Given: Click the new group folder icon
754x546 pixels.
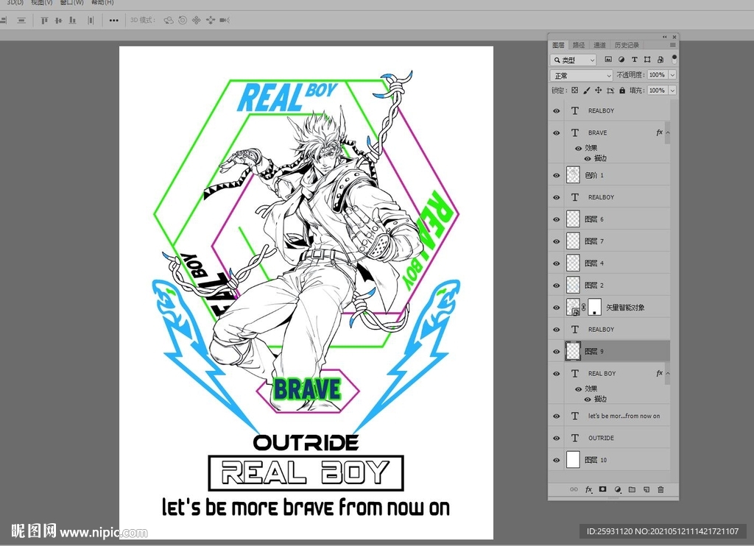Looking at the screenshot, I should tap(632, 489).
